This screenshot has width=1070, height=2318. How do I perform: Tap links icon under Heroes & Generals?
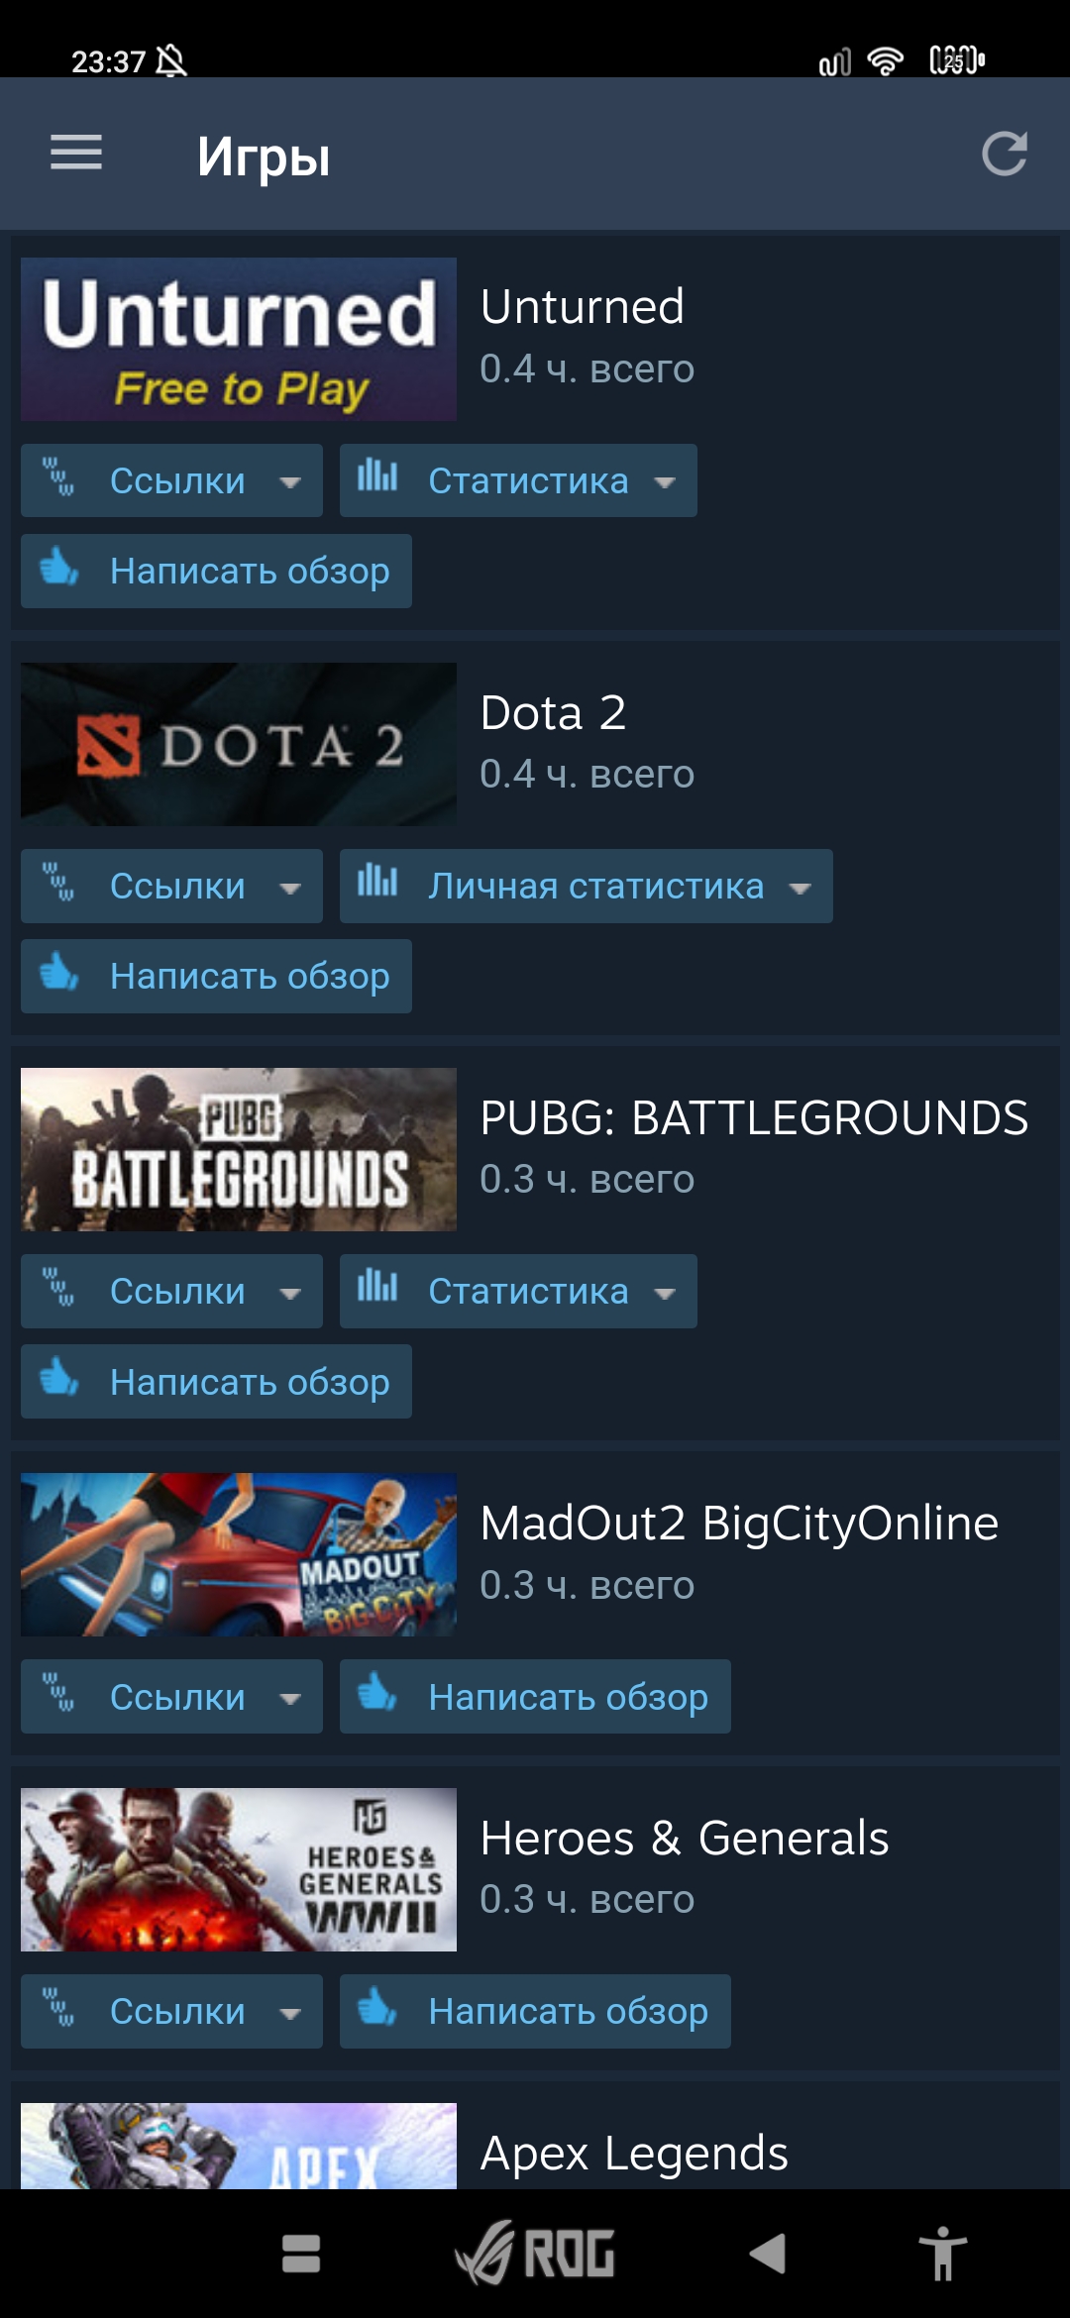58,2009
